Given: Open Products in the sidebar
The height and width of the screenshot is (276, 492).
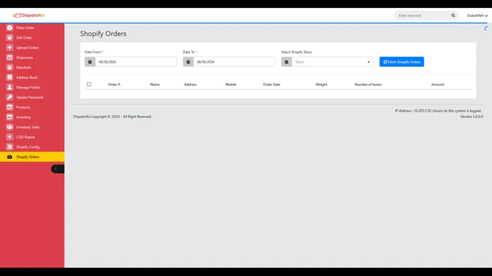Looking at the screenshot, I should (23, 107).
